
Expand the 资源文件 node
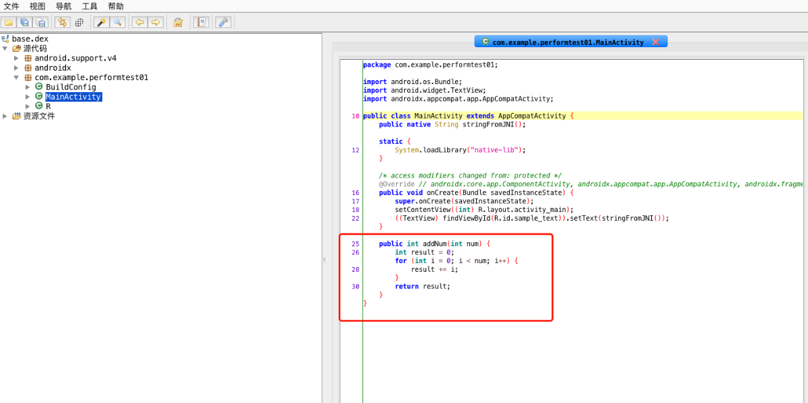click(x=5, y=116)
